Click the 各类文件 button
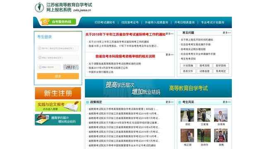The width and height of the screenshot is (265, 149). pyautogui.click(x=188, y=71)
